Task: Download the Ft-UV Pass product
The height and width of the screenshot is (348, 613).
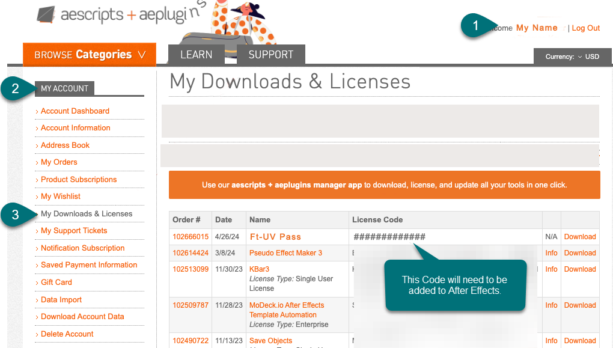Action: [579, 237]
